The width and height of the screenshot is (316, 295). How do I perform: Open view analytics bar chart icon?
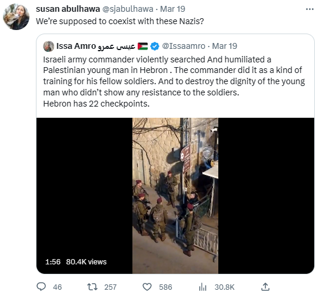click(x=202, y=287)
